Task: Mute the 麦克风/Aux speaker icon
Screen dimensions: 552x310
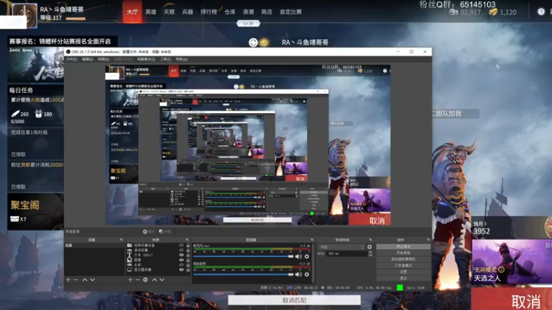Action: tap(299, 256)
